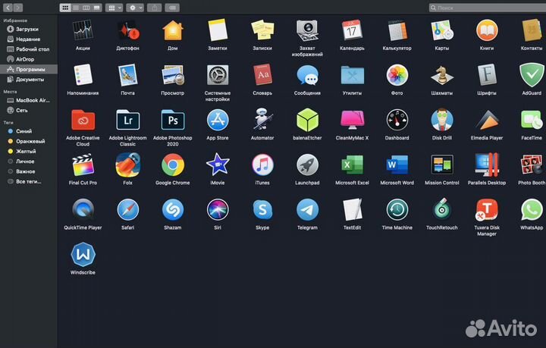Start the Shazam app

pyautogui.click(x=173, y=209)
